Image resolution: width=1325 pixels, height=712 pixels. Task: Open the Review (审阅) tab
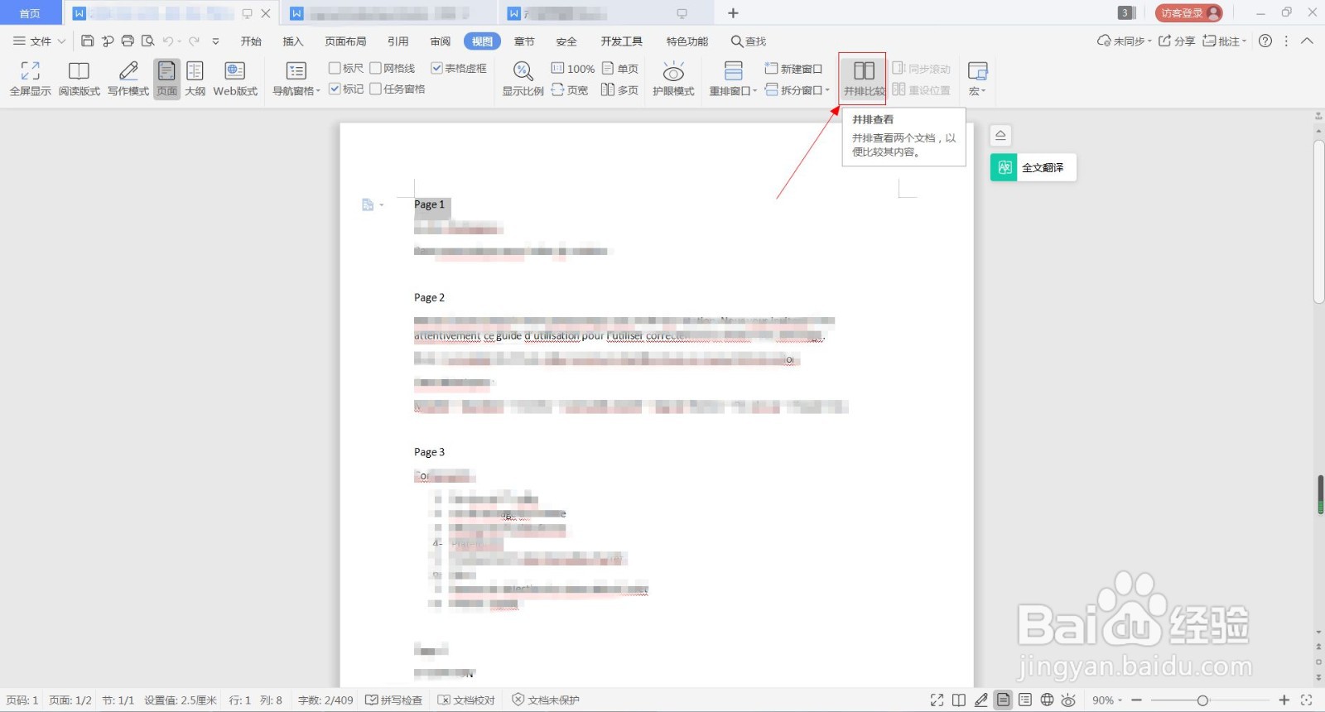click(440, 41)
